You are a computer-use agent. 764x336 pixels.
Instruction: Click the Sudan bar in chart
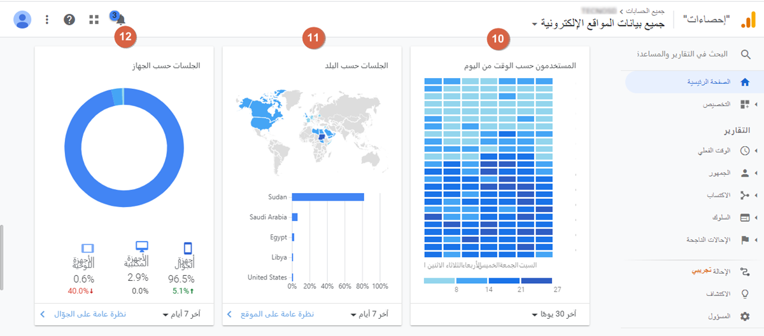(x=328, y=197)
